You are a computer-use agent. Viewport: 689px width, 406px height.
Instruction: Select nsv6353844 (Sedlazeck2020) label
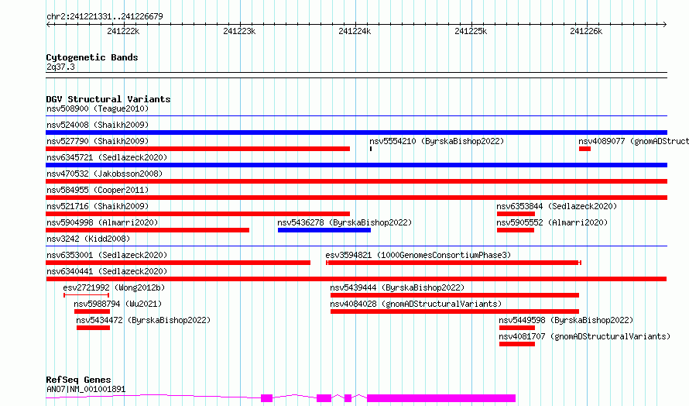(557, 206)
